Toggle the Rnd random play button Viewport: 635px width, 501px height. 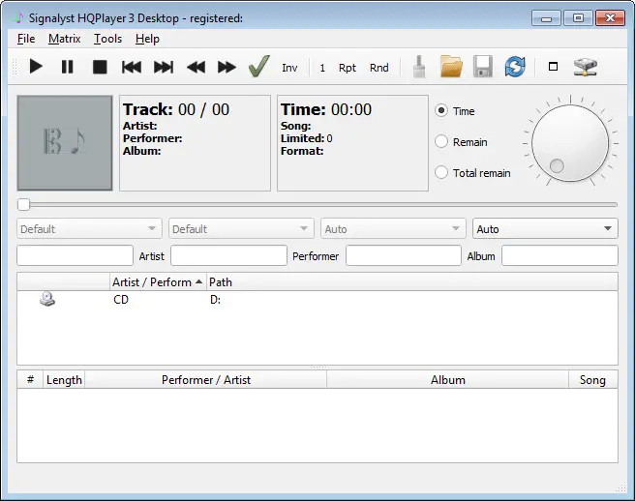point(379,68)
